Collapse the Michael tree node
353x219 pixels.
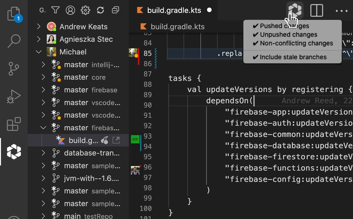(39, 52)
